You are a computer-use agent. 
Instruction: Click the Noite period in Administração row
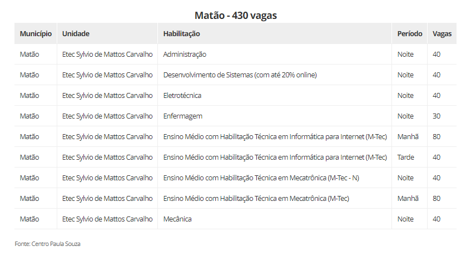(405, 55)
